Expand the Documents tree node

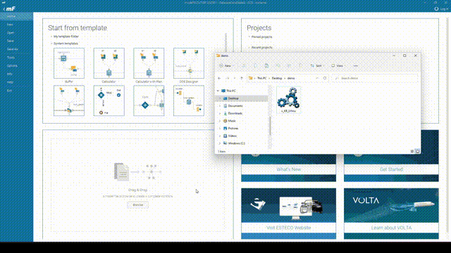click(220, 106)
